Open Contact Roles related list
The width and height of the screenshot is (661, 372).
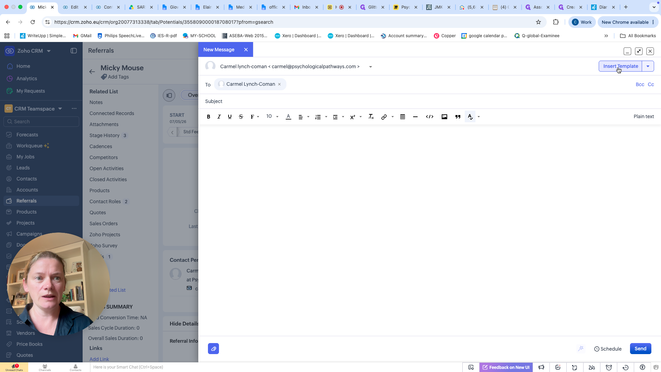105,201
